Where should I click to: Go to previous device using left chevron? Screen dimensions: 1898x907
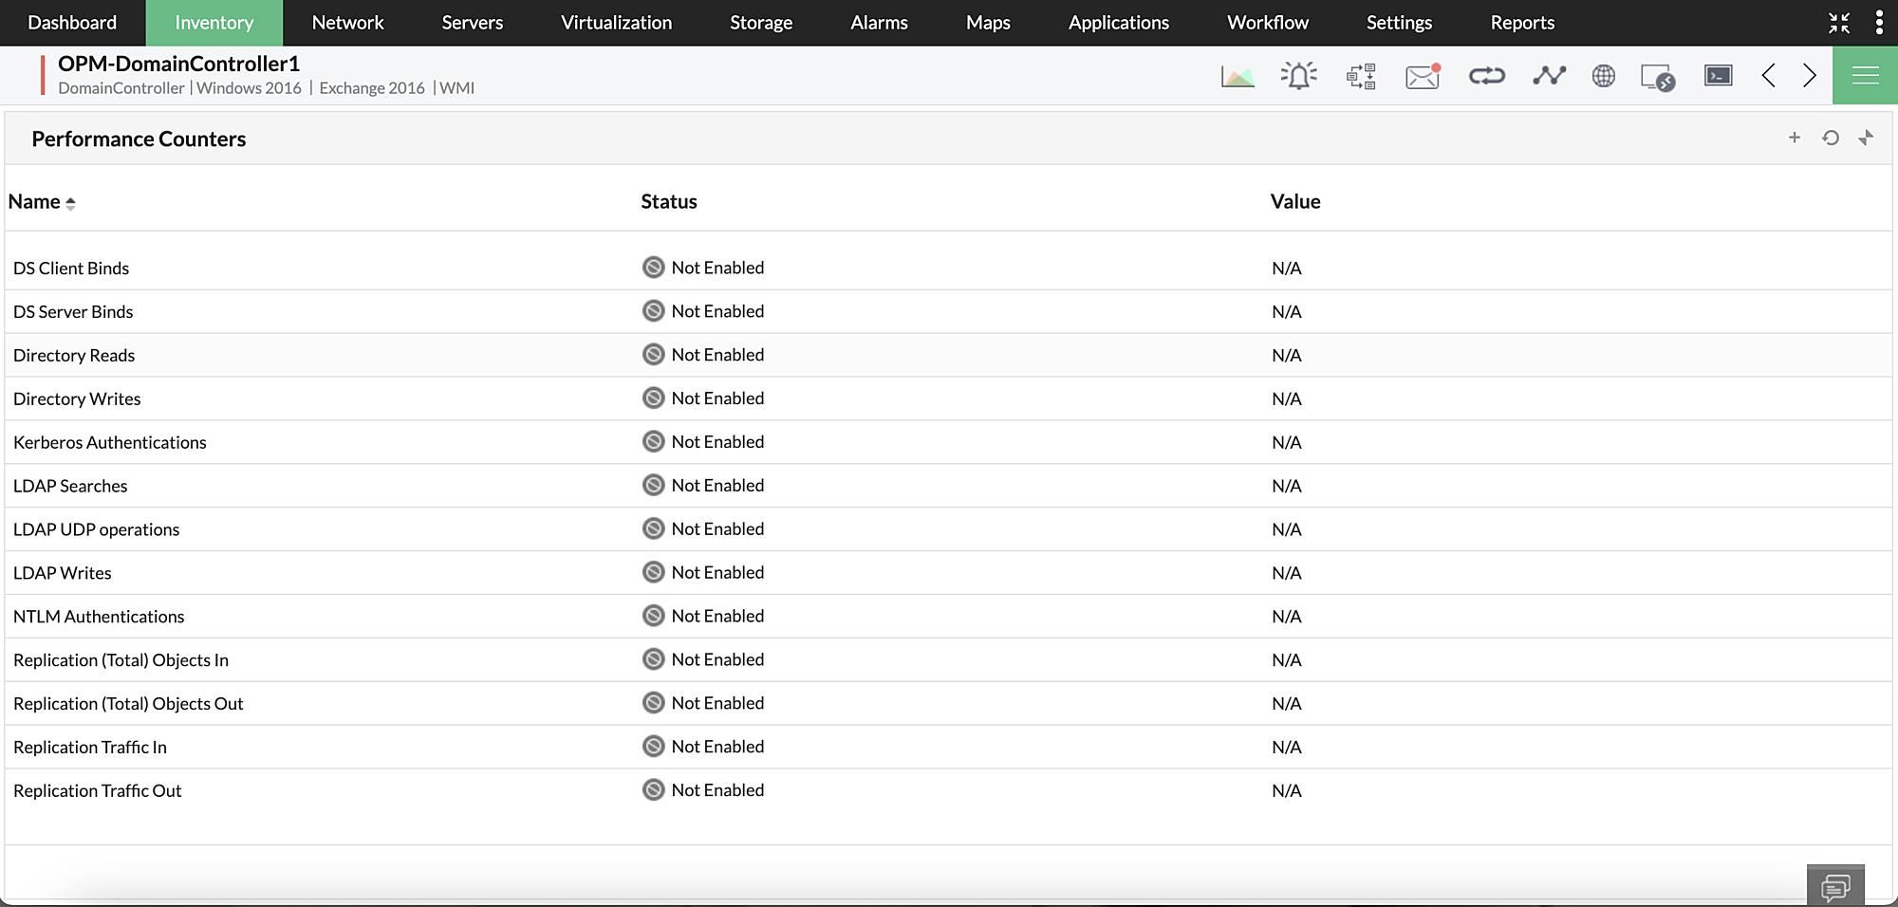point(1768,76)
